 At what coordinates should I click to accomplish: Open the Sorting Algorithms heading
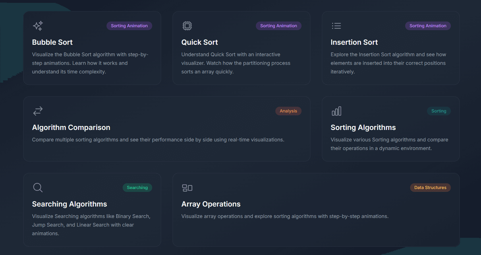tap(363, 127)
